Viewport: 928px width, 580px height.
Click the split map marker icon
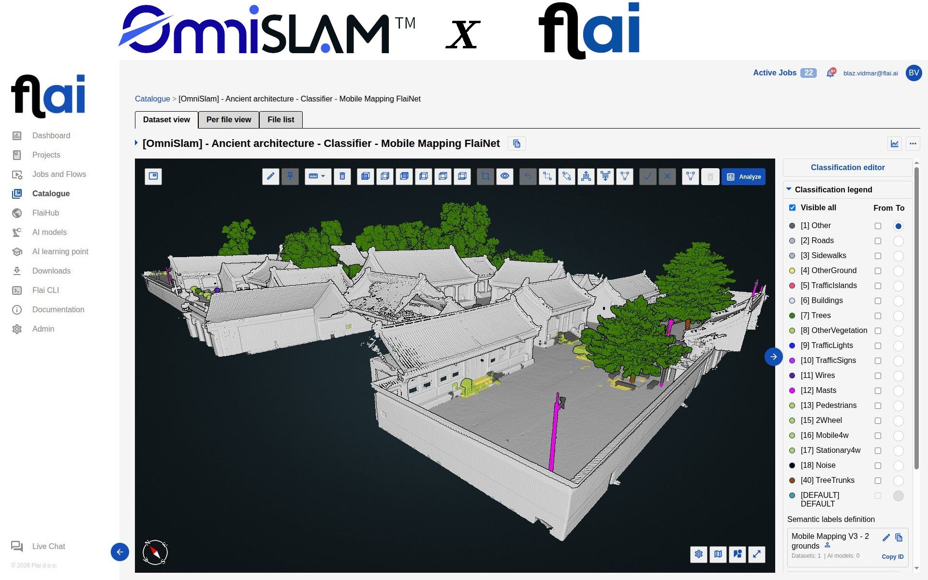(737, 554)
